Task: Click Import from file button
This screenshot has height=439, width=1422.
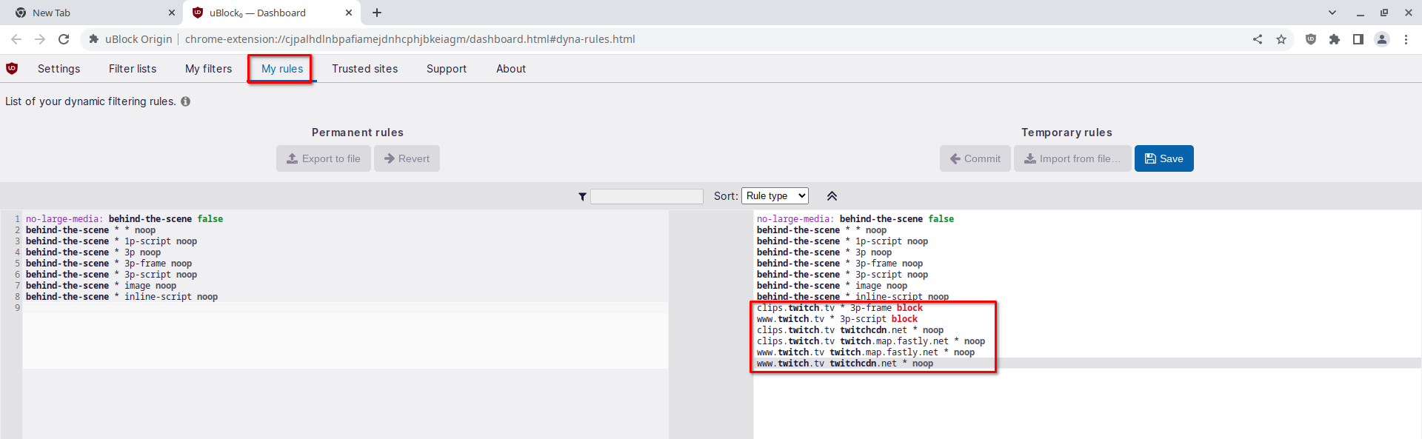Action: (x=1072, y=158)
